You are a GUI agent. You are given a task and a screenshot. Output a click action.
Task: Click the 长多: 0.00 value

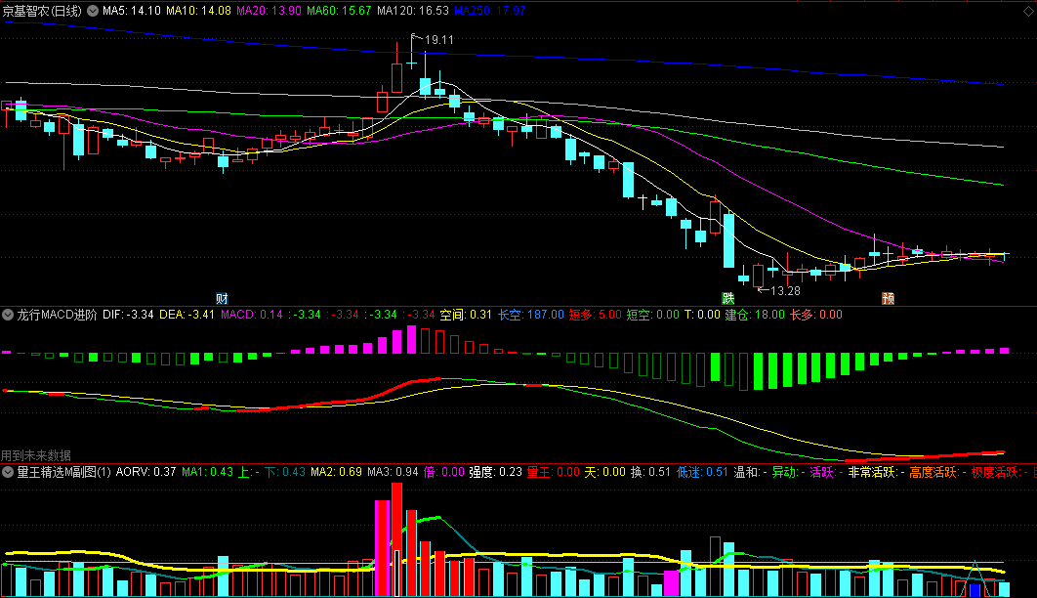(x=816, y=315)
